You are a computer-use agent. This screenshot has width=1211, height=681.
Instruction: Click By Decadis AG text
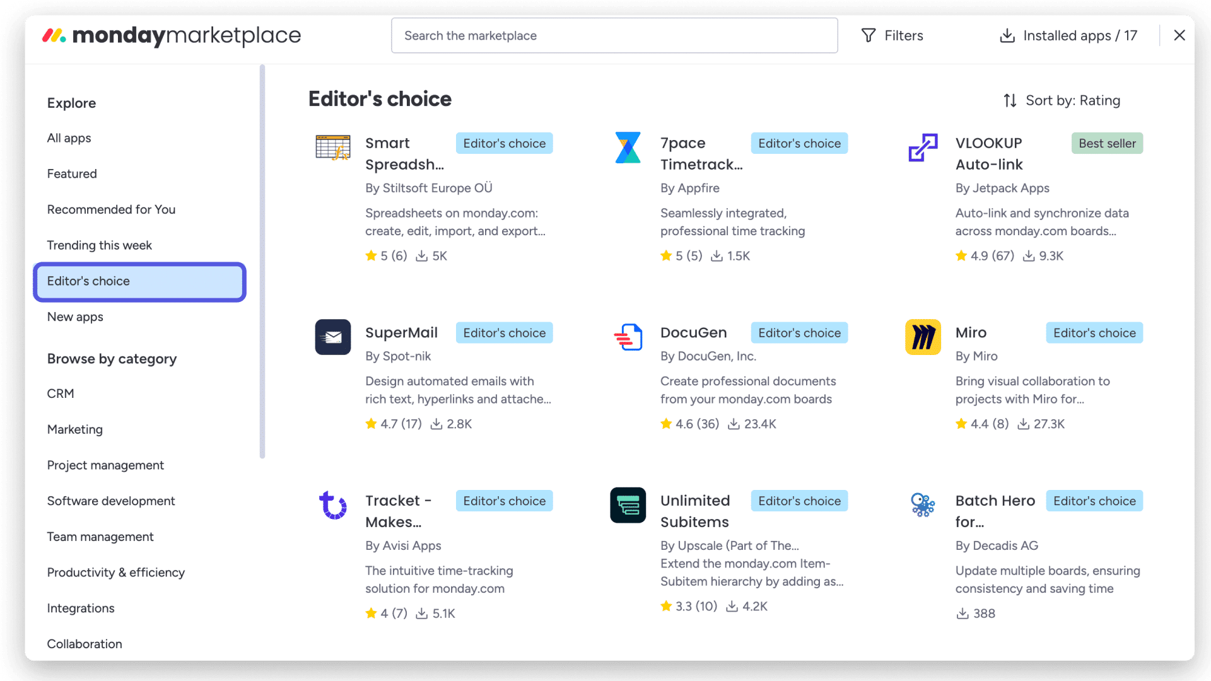[997, 545]
